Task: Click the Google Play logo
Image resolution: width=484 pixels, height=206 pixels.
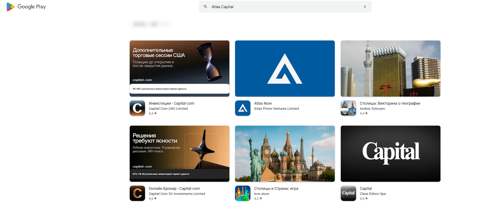Action: point(26,7)
